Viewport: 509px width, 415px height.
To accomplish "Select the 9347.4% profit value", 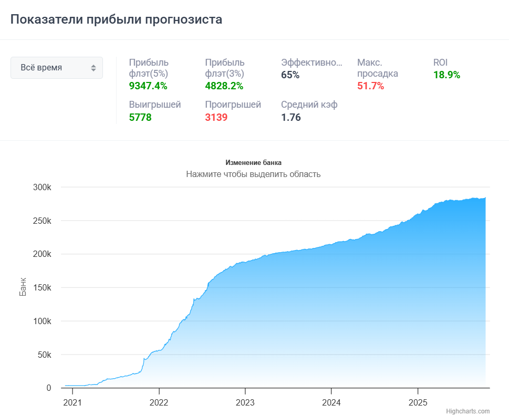I will 148,86.
